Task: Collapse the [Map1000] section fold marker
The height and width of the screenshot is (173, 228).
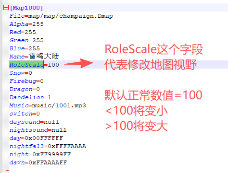Action: pyautogui.click(x=6, y=8)
